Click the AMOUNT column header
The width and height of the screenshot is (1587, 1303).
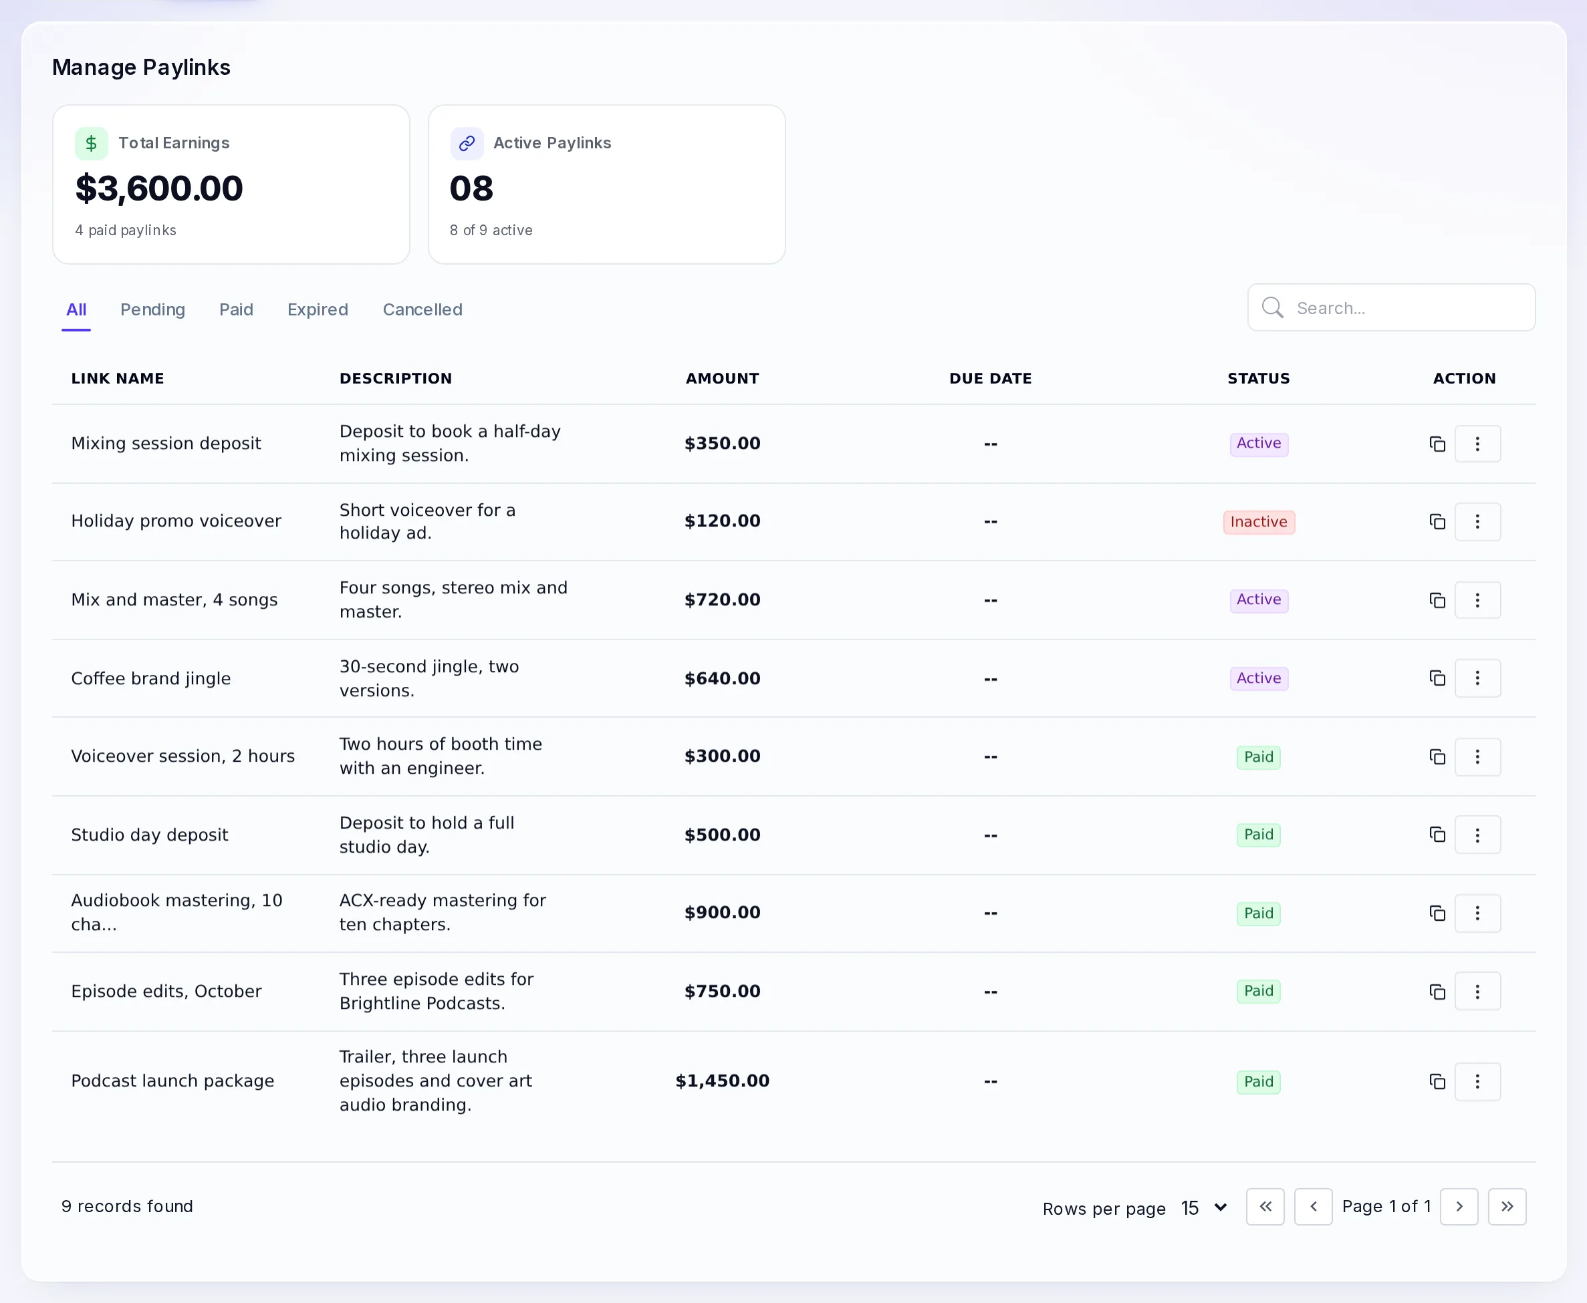pyautogui.click(x=722, y=378)
